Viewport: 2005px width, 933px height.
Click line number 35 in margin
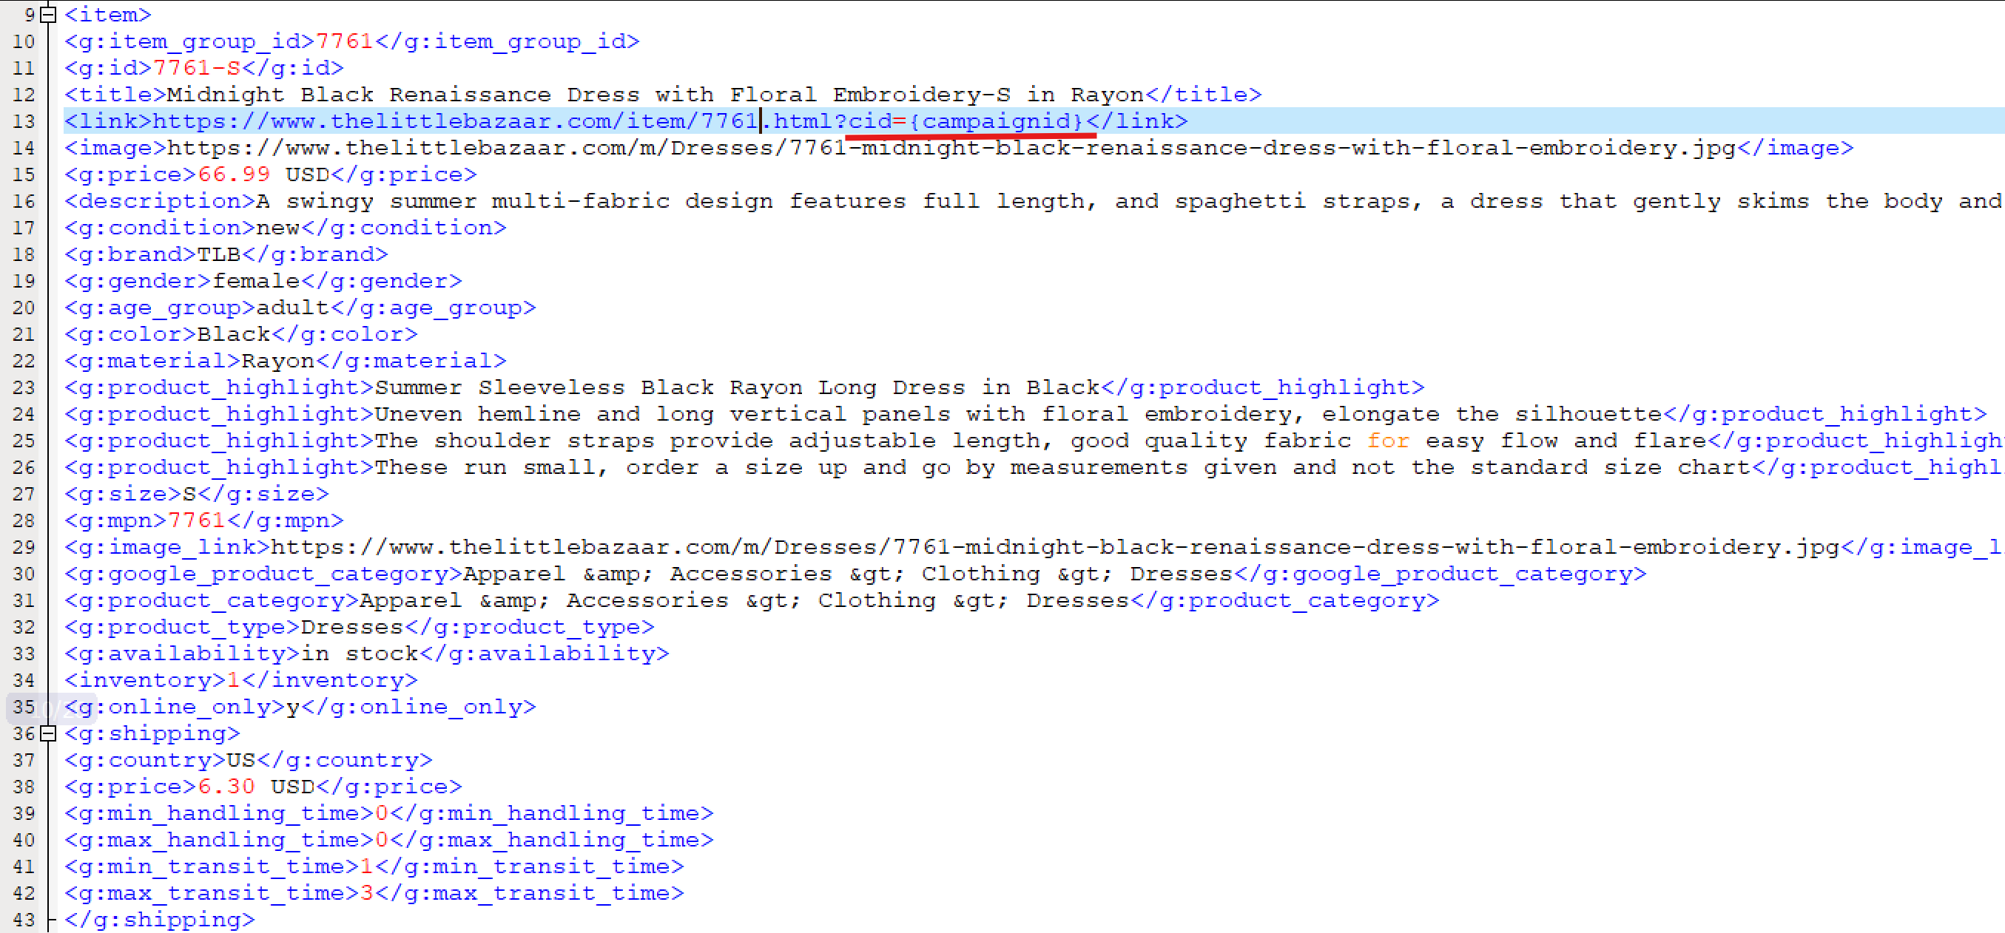click(x=24, y=707)
